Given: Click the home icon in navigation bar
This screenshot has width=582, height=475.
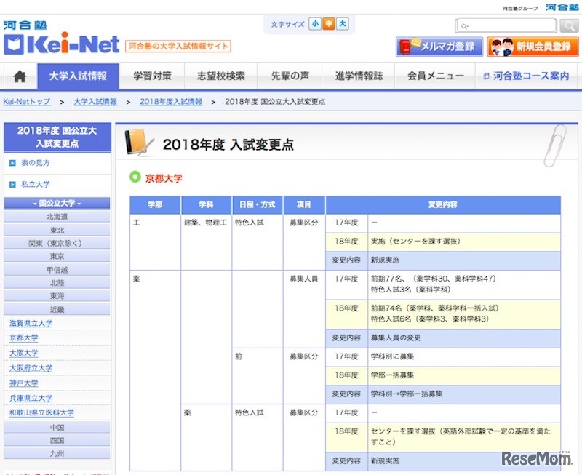Looking at the screenshot, I should point(20,76).
